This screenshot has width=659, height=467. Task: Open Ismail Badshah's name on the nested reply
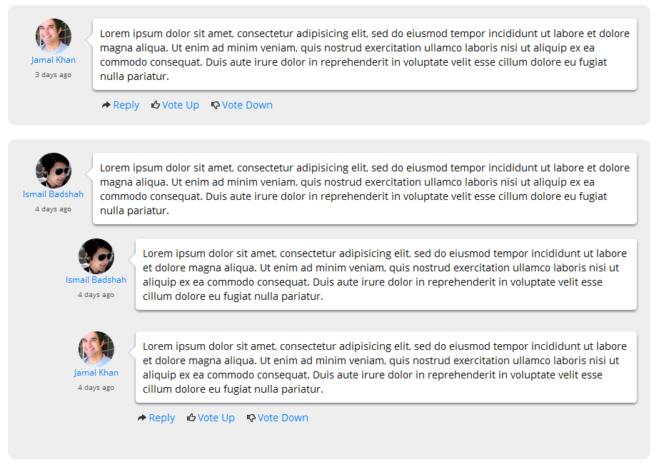(x=96, y=280)
